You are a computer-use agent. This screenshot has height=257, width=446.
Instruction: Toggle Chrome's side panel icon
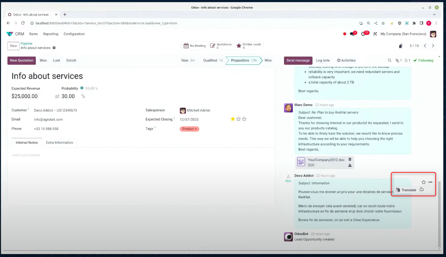(421, 23)
